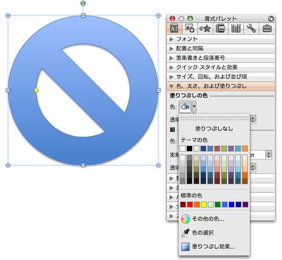This screenshot has width=282, height=260.
Task: Open the Compatibility Report wrench icon
Action: 251,28
